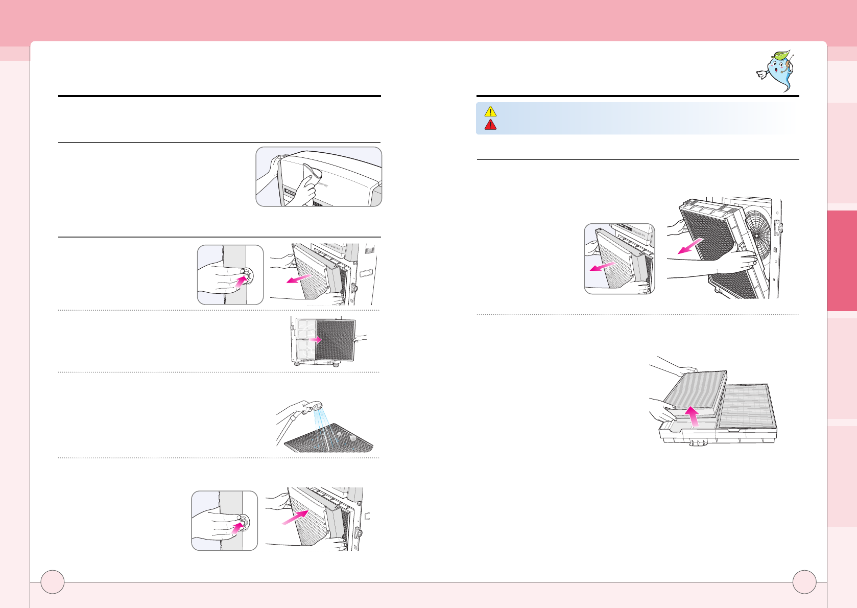
Task: Click the yellow caution triangle icon
Action: (490, 111)
